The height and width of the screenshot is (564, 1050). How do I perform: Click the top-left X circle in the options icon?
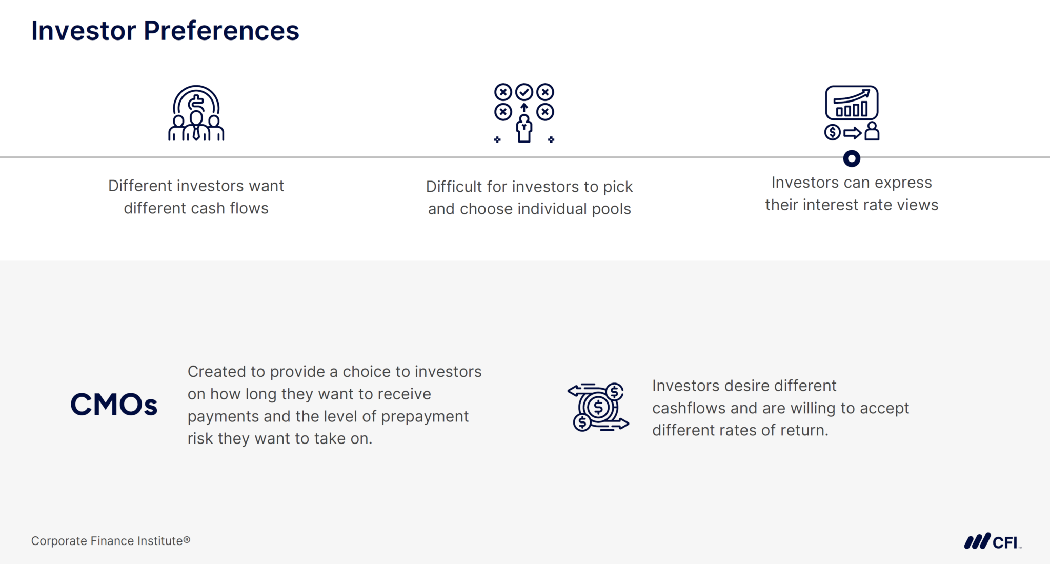tap(503, 92)
